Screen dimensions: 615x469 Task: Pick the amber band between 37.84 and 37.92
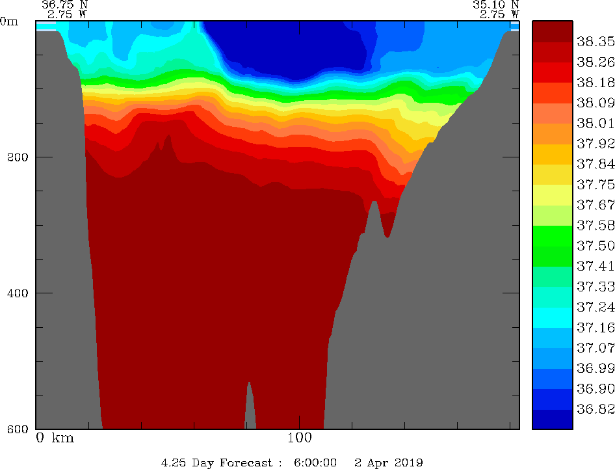coord(552,154)
